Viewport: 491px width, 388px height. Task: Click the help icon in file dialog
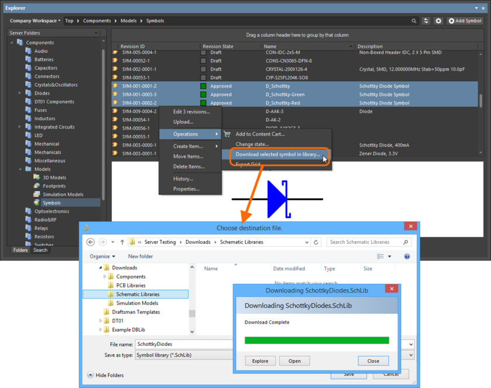[x=407, y=257]
